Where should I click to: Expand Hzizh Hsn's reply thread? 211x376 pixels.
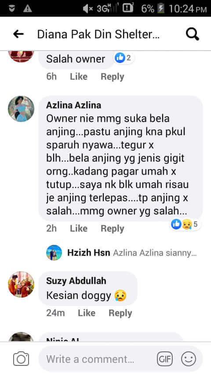pyautogui.click(x=132, y=253)
